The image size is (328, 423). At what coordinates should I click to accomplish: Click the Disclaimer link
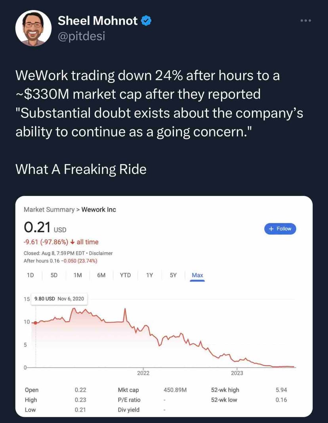(101, 253)
